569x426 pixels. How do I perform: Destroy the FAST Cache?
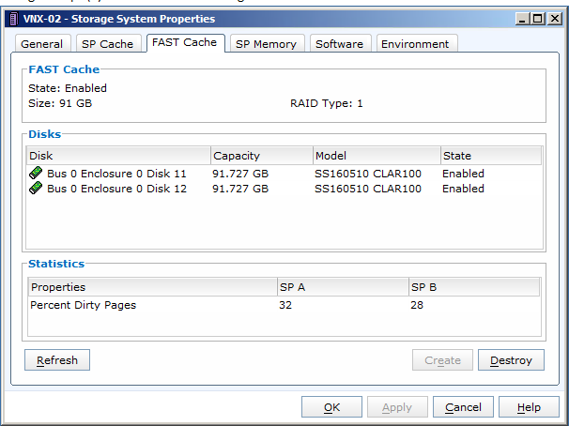click(x=512, y=360)
